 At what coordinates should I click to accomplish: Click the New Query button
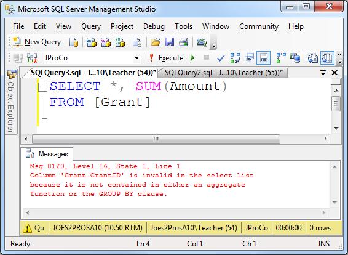[x=37, y=42]
